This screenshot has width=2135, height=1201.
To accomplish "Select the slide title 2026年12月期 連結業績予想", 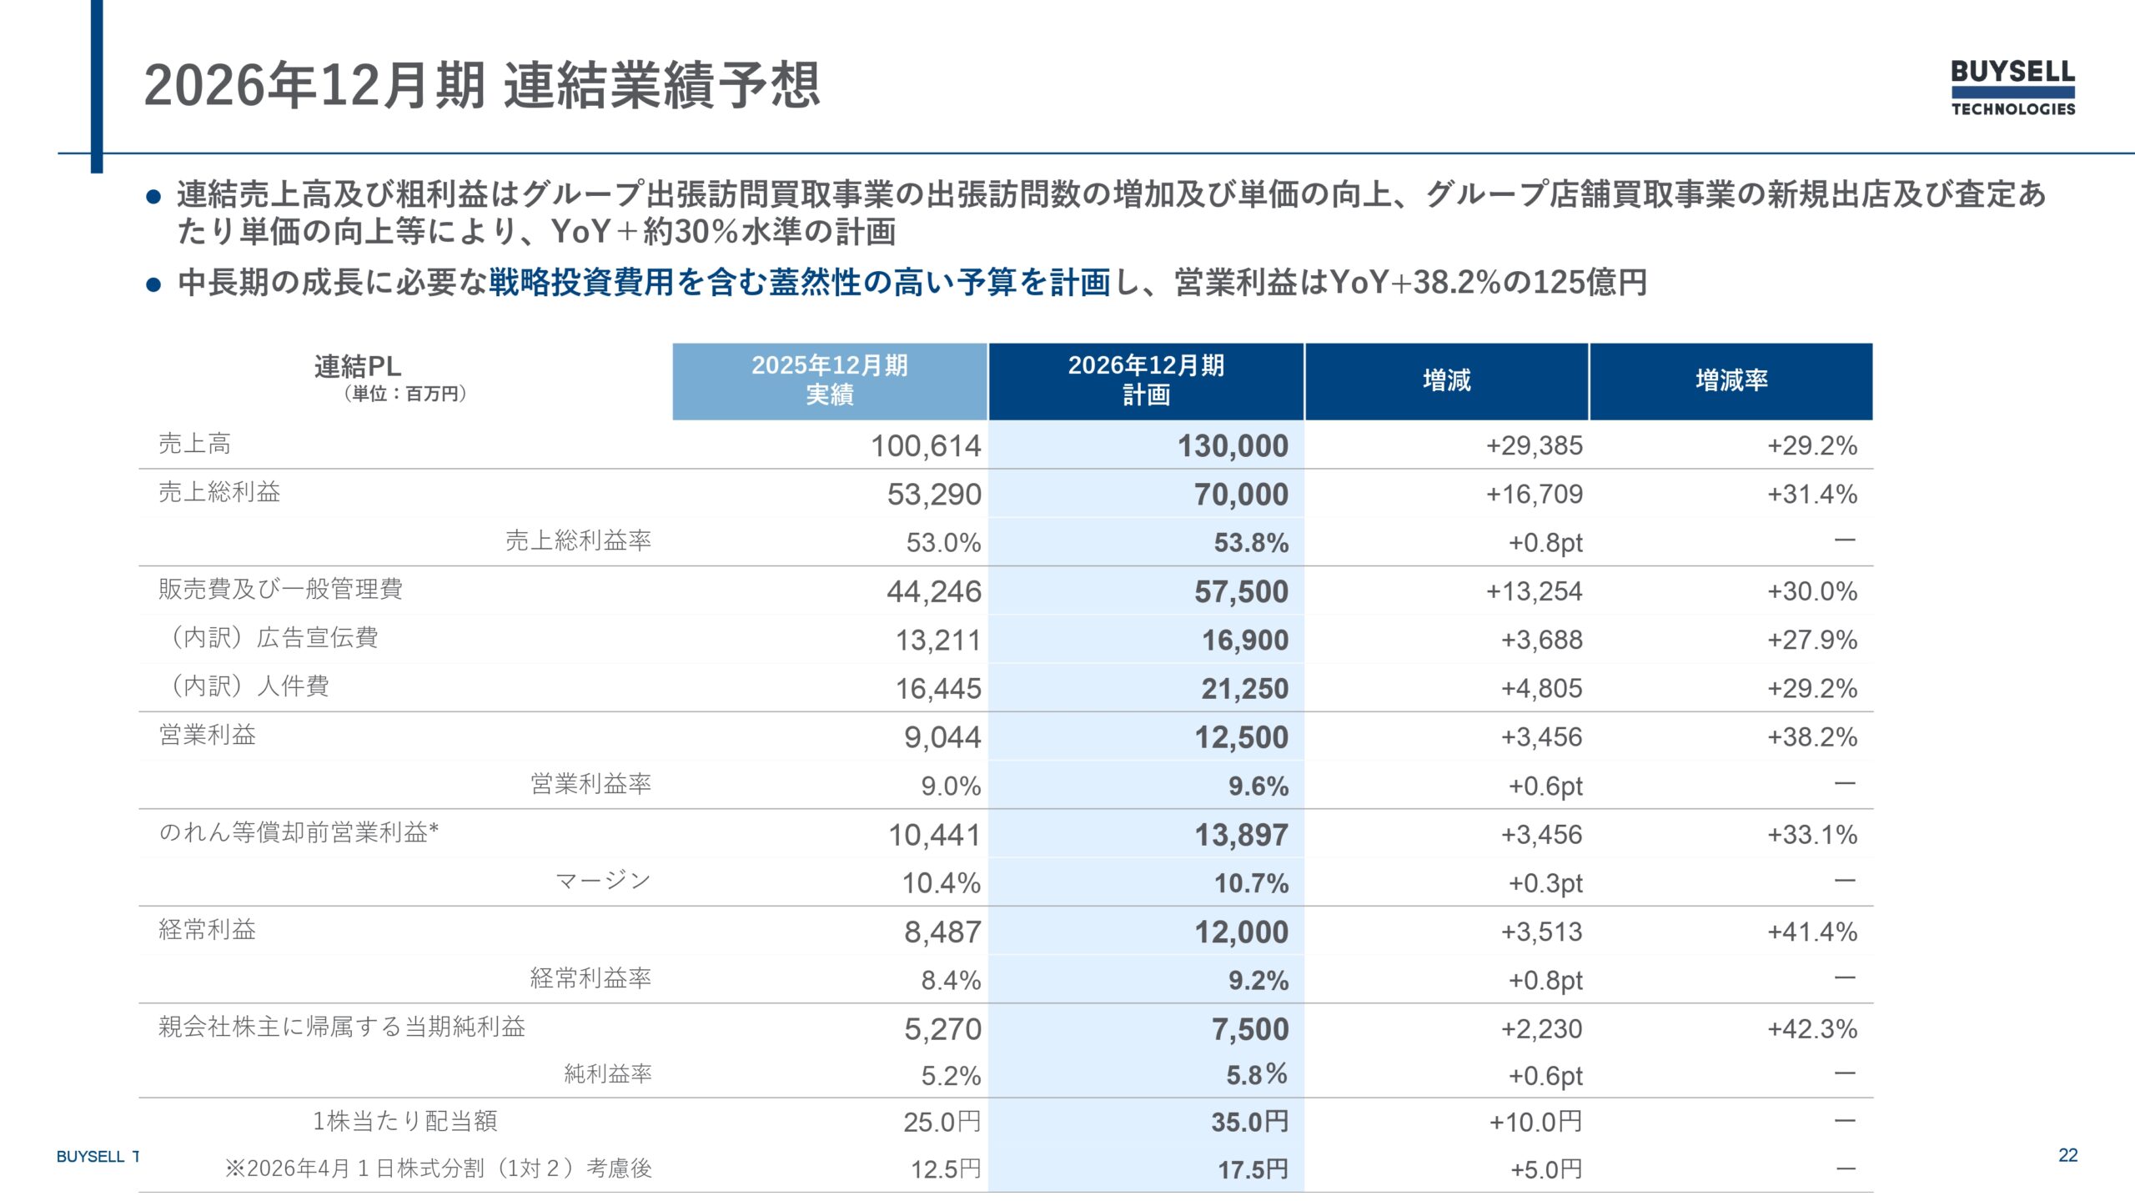I will click(x=482, y=85).
